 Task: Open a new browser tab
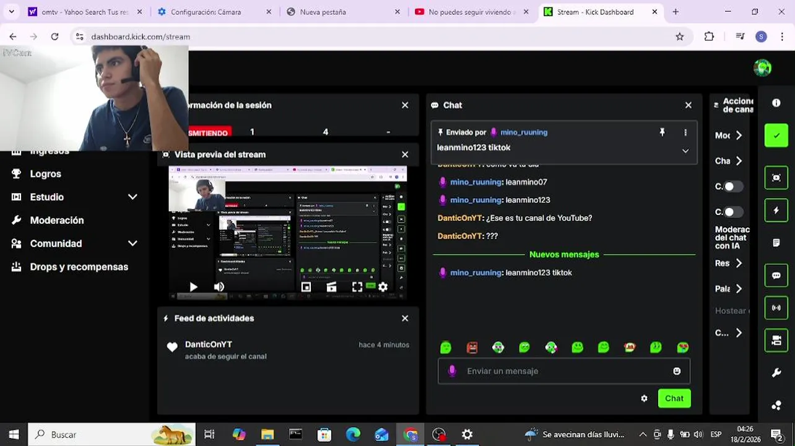[x=676, y=12]
